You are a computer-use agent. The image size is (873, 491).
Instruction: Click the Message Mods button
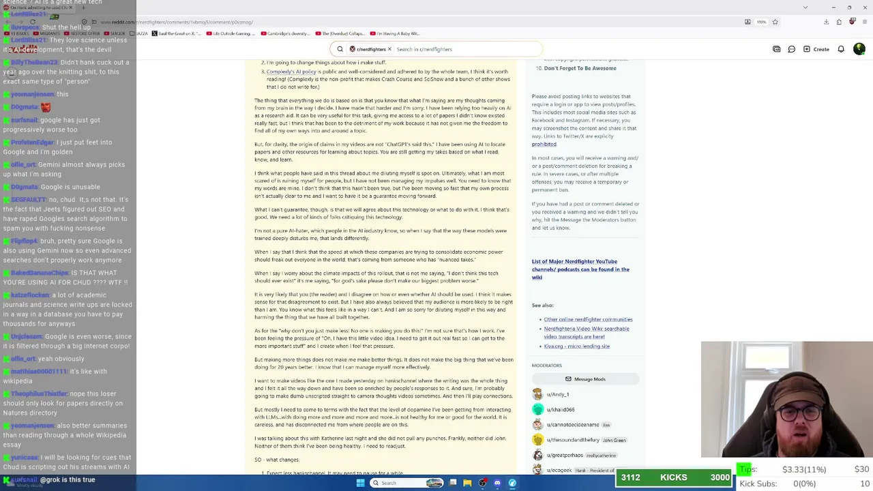585,379
